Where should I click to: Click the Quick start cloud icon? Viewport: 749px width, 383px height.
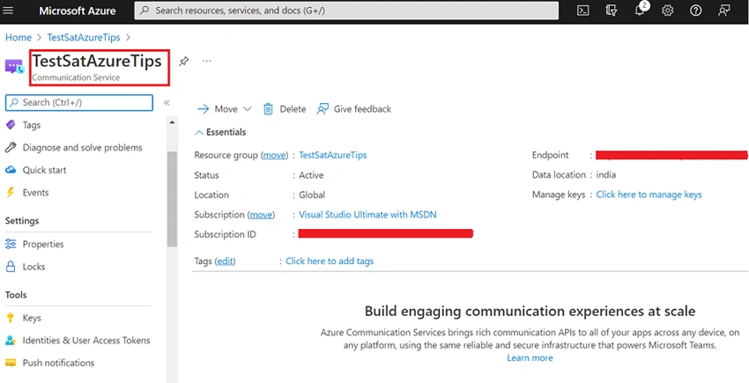tap(10, 170)
